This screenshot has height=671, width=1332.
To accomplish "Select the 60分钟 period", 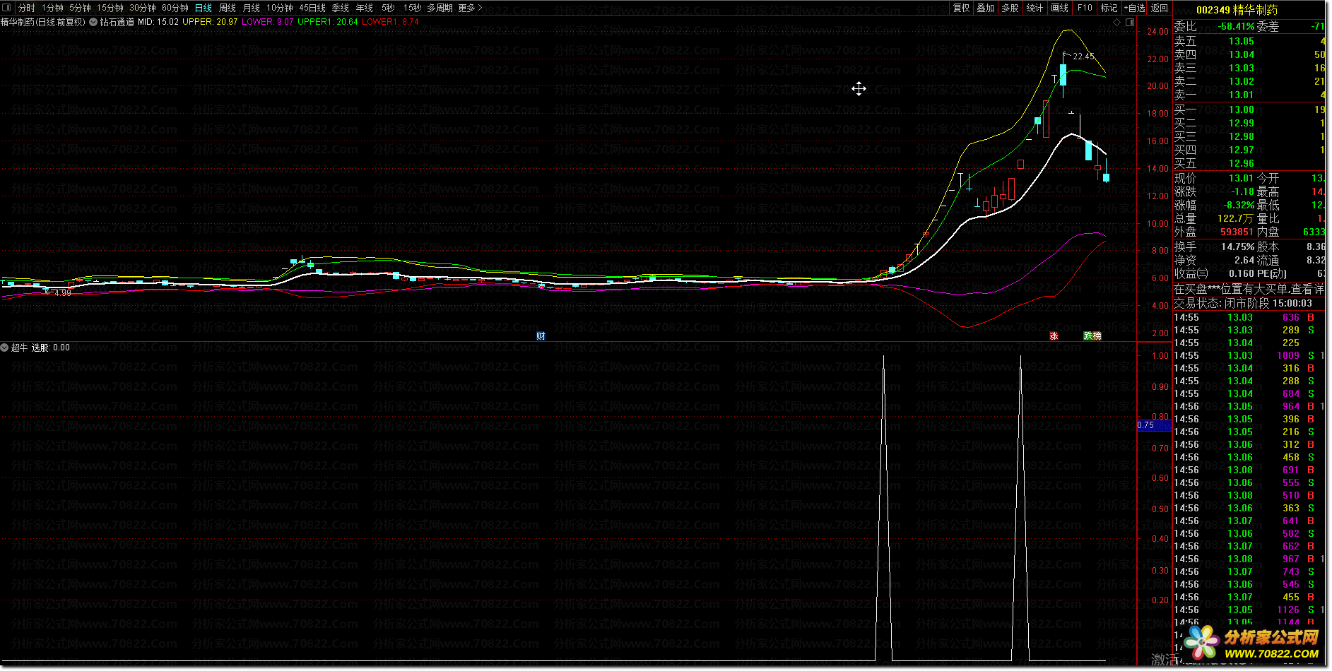I will point(175,8).
